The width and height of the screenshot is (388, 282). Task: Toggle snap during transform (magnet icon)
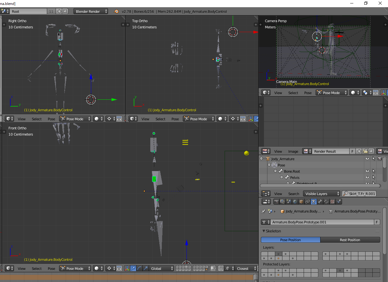tap(221, 268)
